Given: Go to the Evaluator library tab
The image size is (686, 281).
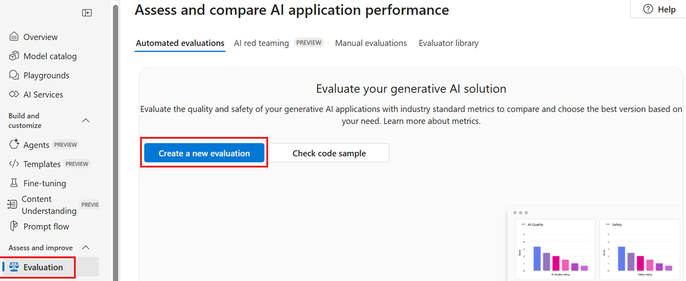Looking at the screenshot, I should (x=449, y=43).
